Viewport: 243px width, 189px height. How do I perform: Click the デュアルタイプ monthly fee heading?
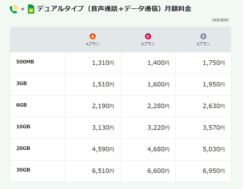[x=114, y=9]
